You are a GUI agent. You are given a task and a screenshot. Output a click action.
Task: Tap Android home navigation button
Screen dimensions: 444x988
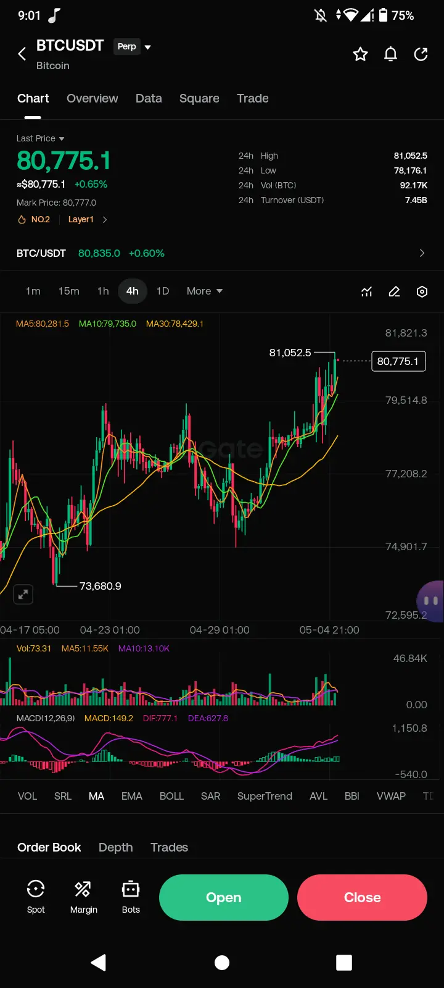[x=222, y=963]
